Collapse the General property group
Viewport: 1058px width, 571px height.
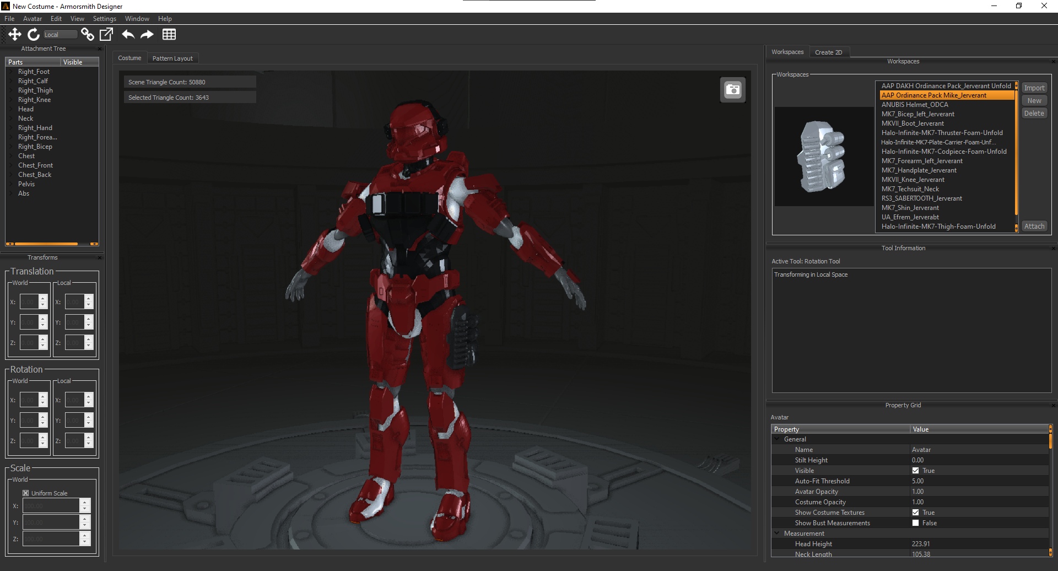click(777, 439)
